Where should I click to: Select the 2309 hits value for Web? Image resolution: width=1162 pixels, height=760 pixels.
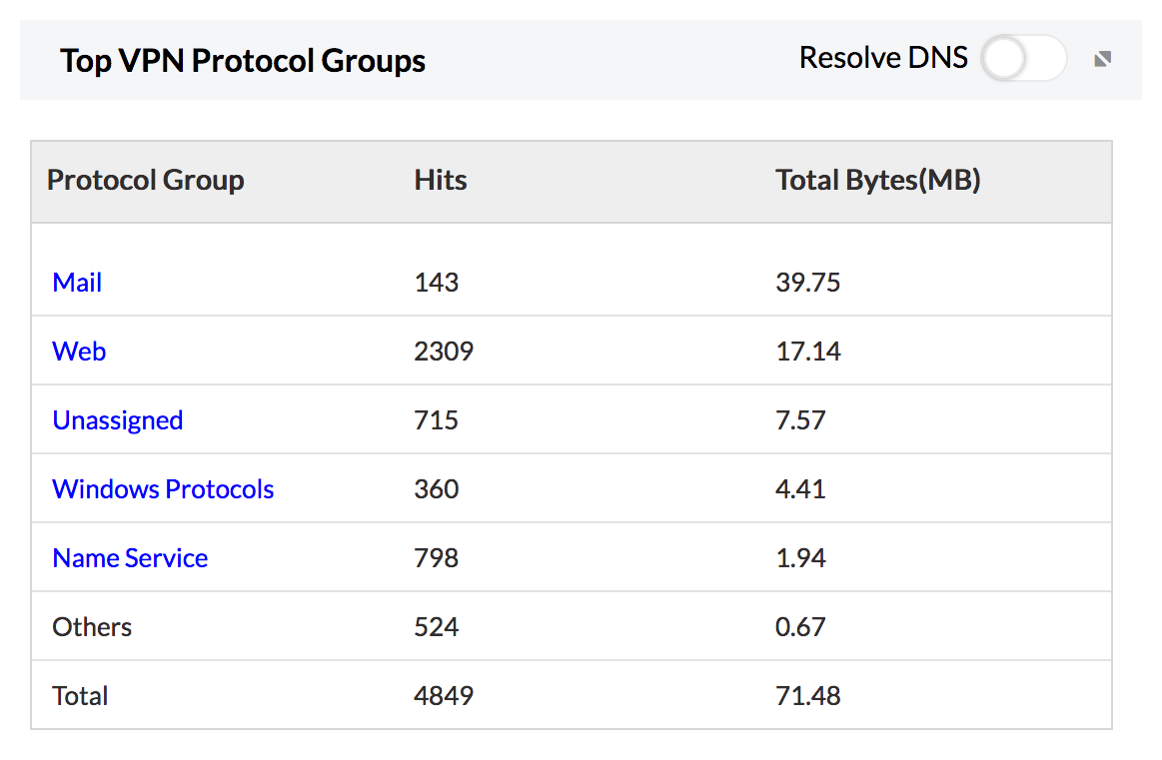(444, 352)
